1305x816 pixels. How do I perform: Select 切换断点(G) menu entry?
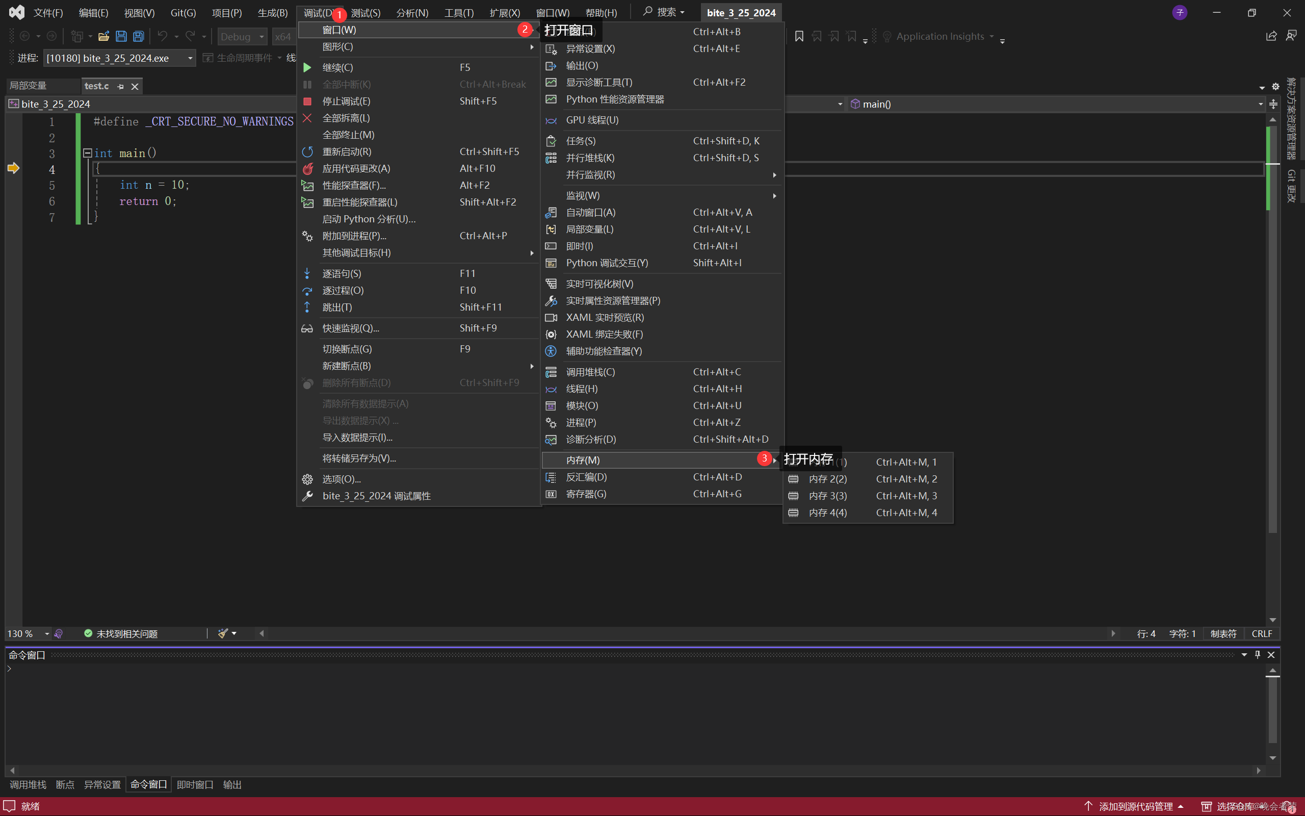419,349
